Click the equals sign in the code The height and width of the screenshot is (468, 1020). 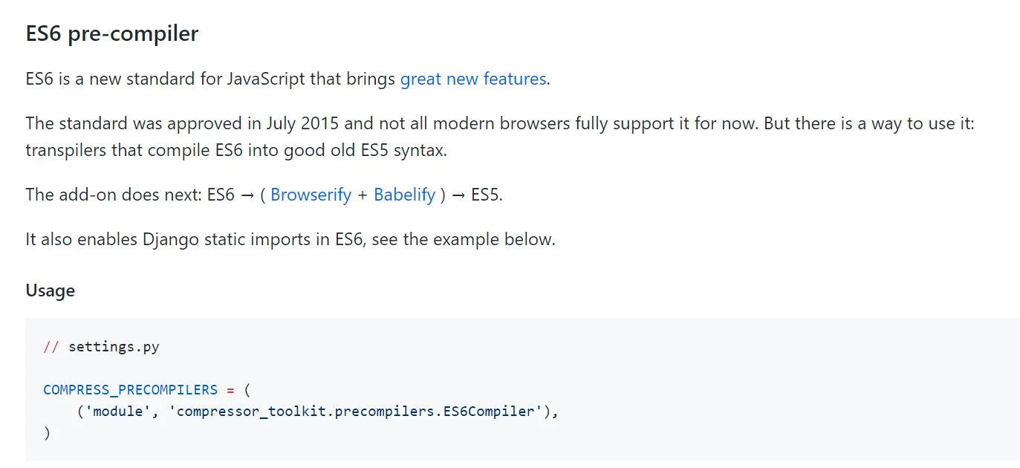[230, 390]
